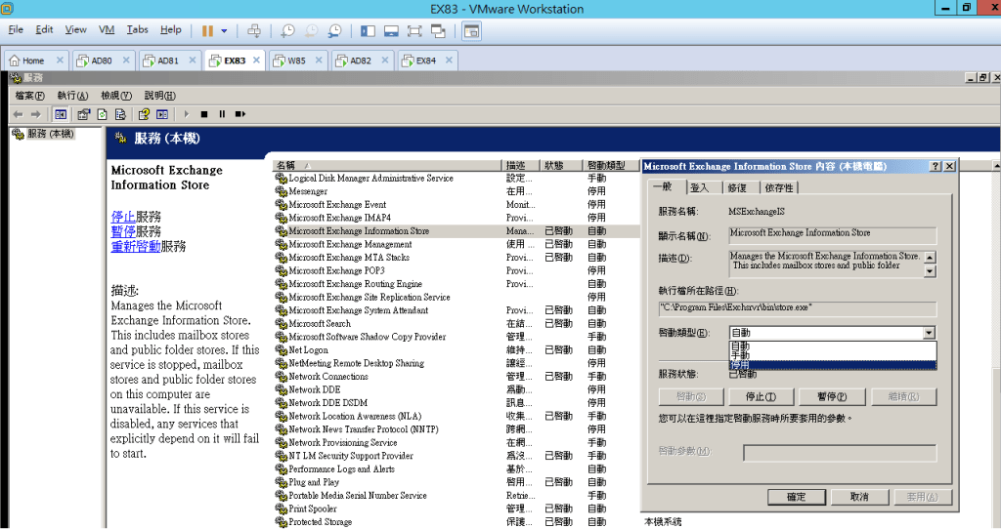Click the pause service toolbar icon
1001x529 pixels.
(222, 114)
